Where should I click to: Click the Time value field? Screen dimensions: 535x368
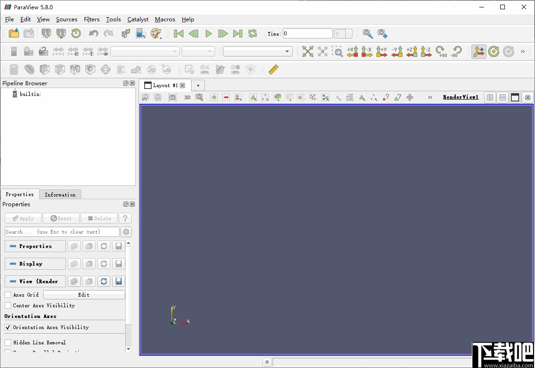pyautogui.click(x=307, y=33)
